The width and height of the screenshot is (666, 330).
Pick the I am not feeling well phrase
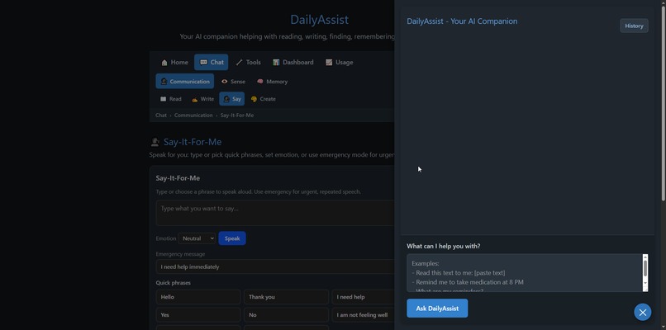[x=363, y=314]
